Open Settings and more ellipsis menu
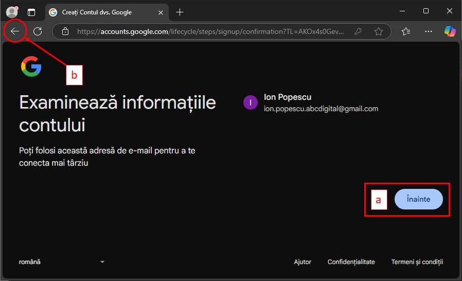The width and height of the screenshot is (462, 281). 428,31
